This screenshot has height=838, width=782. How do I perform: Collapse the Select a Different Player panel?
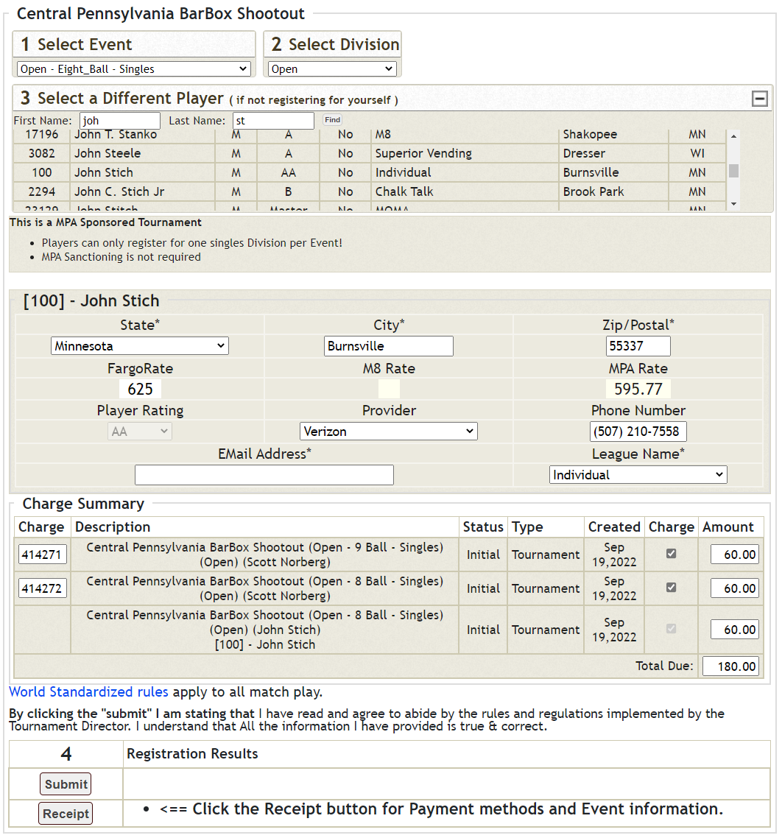[x=759, y=99]
